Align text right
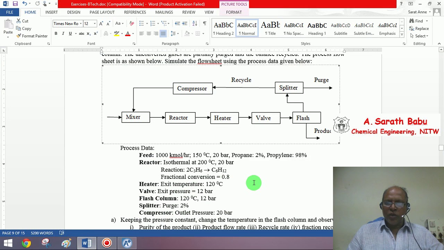444x250 pixels. click(156, 33)
